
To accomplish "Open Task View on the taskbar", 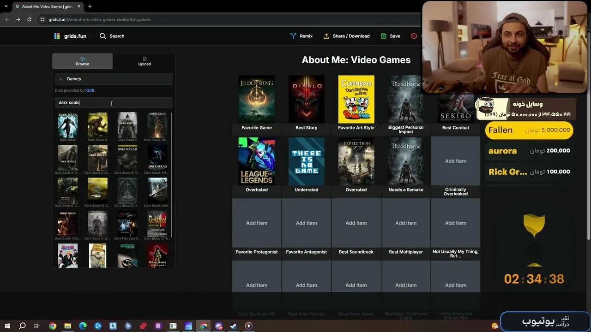I will pyautogui.click(x=37, y=326).
